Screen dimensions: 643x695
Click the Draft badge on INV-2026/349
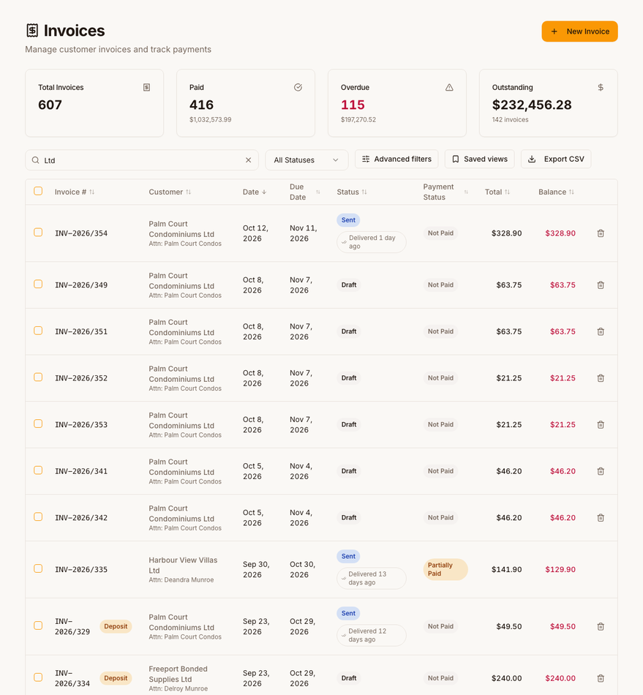(x=349, y=285)
